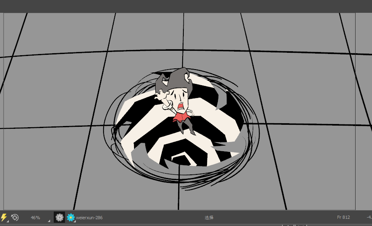The width and height of the screenshot is (372, 226).
Task: Click the -4. coordinate readout at the right edge
Action: pyautogui.click(x=369, y=218)
